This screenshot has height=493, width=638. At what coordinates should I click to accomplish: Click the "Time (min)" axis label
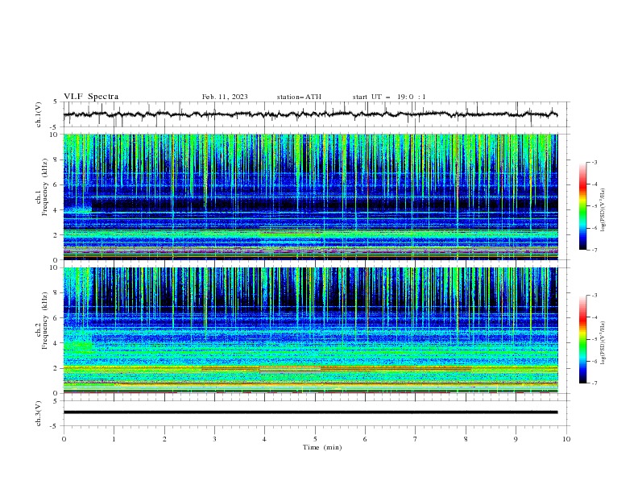pos(322,447)
